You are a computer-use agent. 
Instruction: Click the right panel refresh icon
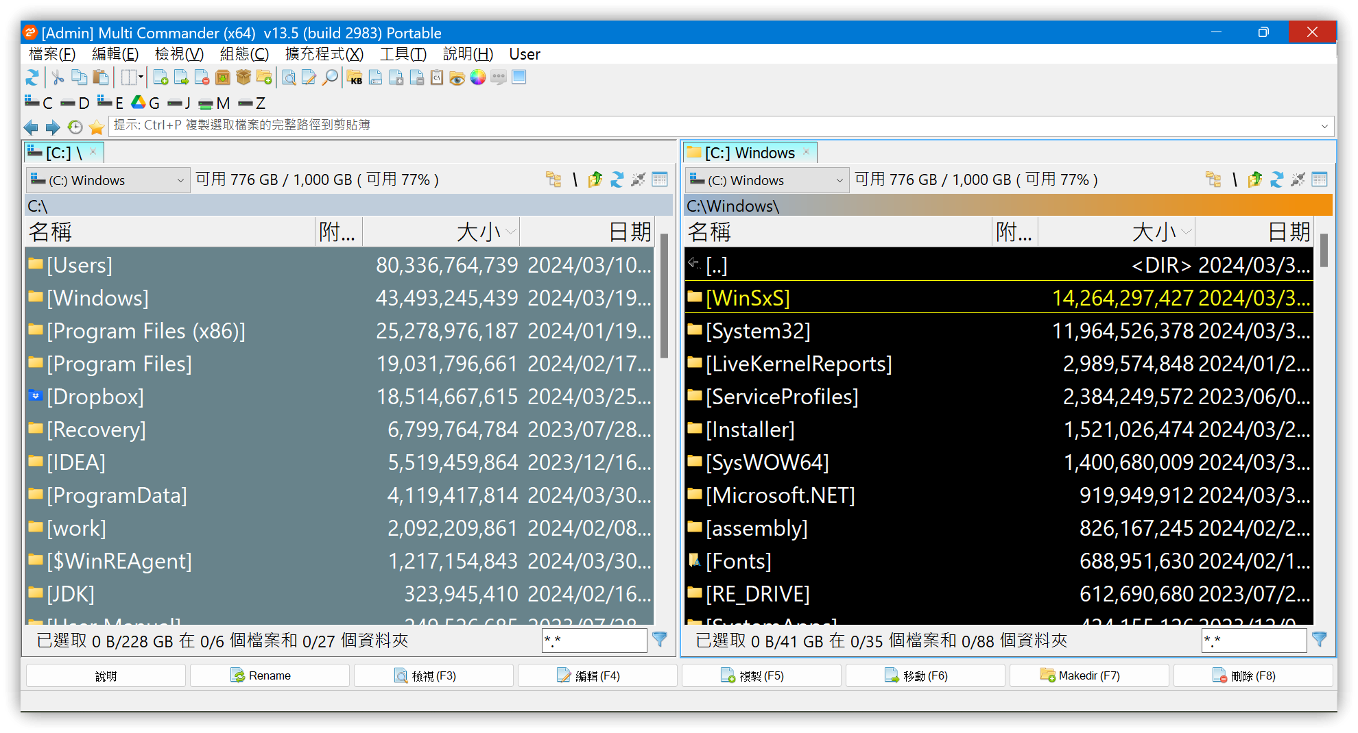pyautogui.click(x=1276, y=179)
